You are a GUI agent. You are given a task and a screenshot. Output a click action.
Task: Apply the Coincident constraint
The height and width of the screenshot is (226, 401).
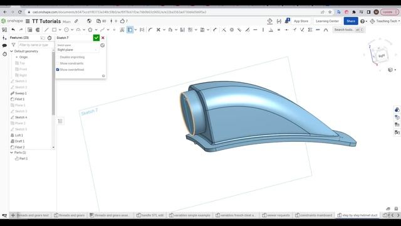pyautogui.click(x=224, y=30)
